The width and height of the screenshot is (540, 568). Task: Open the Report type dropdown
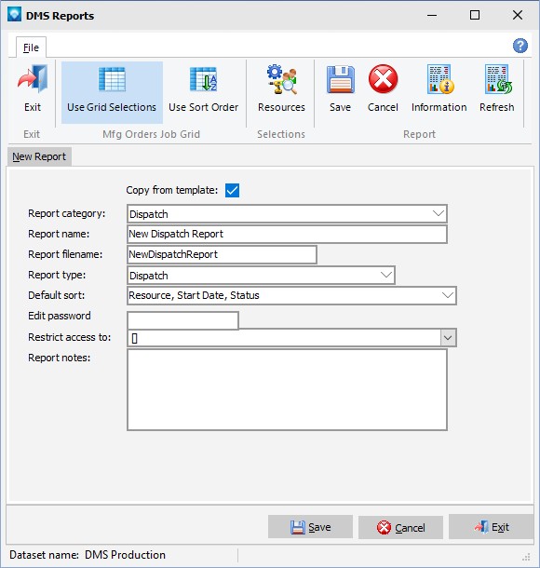point(386,276)
